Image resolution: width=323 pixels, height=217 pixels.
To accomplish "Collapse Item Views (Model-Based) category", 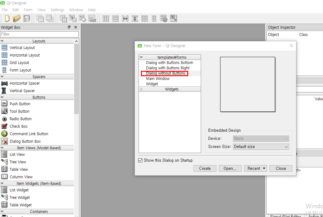I will 2,148.
